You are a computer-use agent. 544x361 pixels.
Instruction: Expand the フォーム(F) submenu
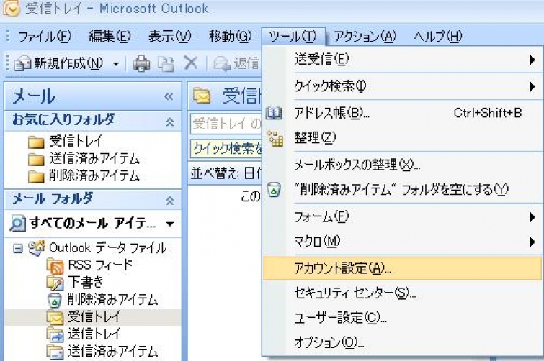532,217
